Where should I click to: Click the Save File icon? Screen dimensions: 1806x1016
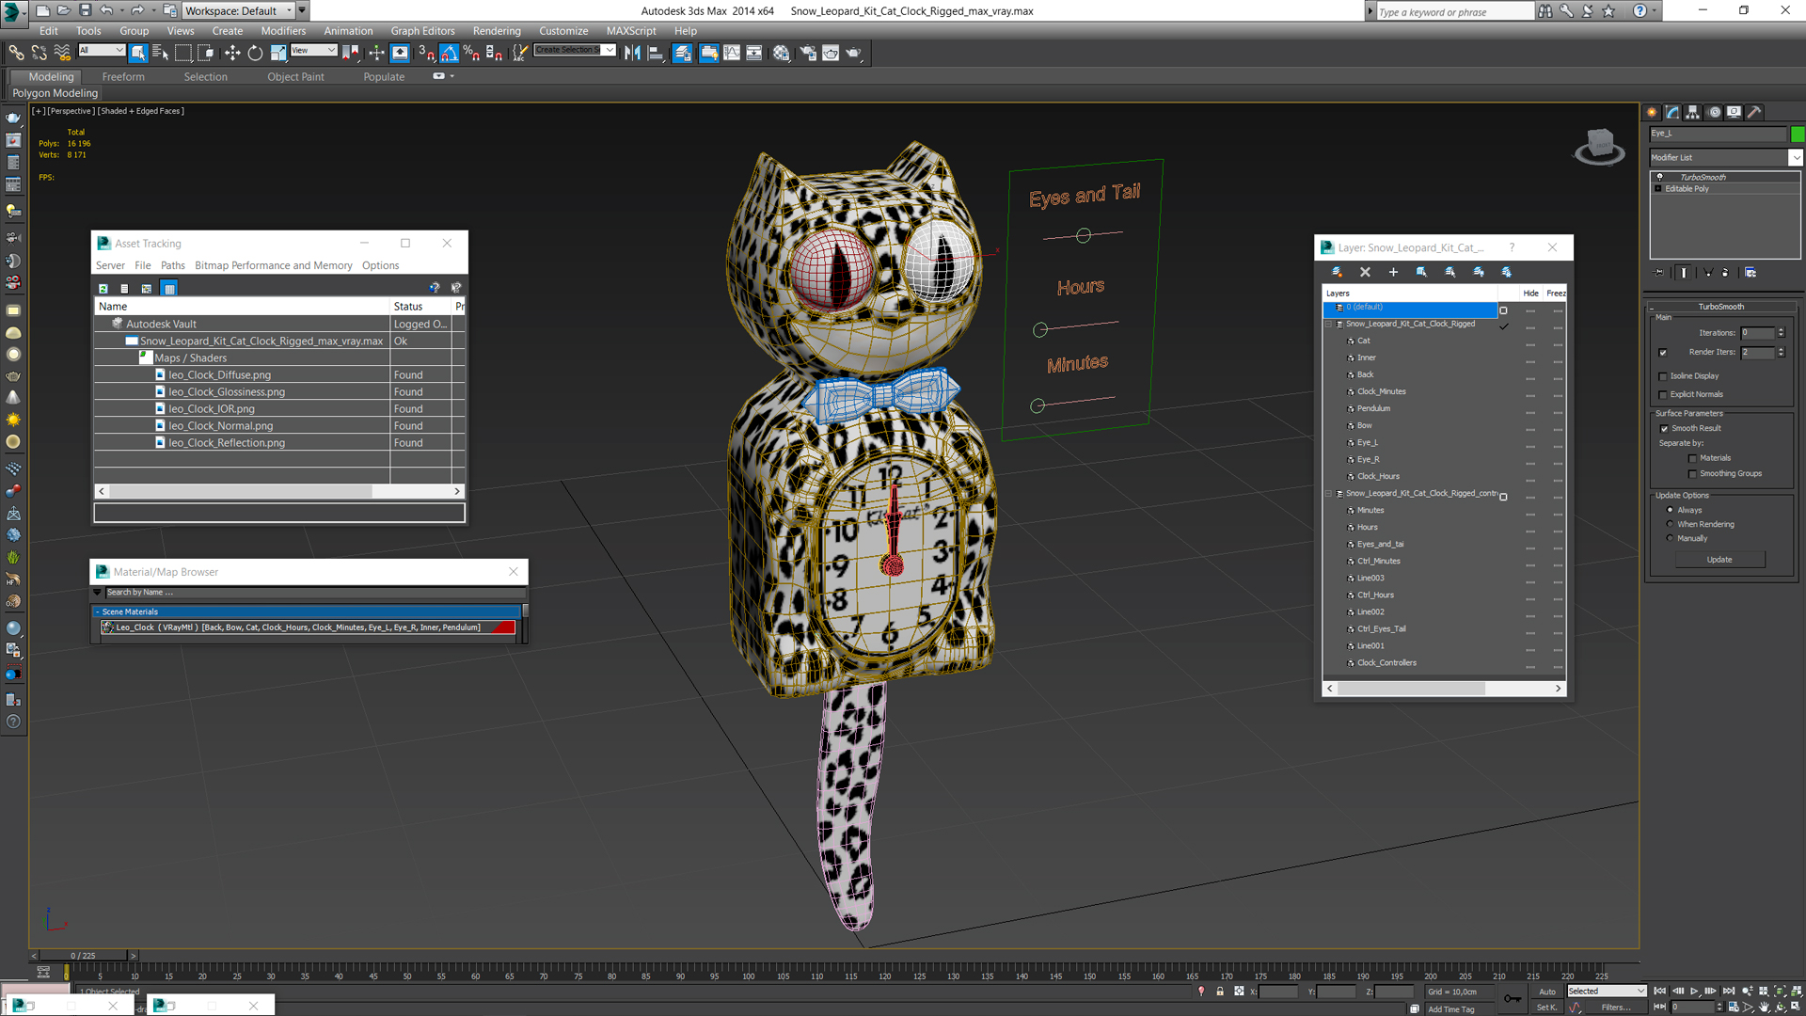click(85, 10)
